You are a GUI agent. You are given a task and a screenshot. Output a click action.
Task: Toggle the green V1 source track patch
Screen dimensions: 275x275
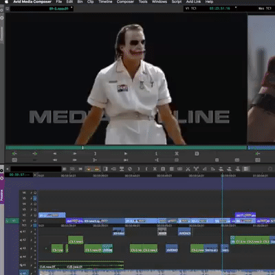pos(12,221)
